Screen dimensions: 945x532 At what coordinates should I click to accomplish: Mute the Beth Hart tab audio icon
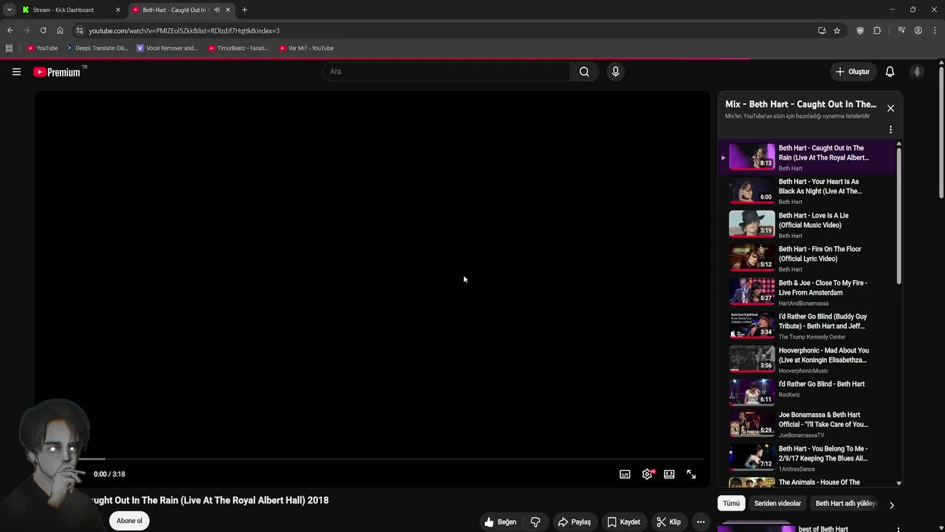pyautogui.click(x=216, y=10)
